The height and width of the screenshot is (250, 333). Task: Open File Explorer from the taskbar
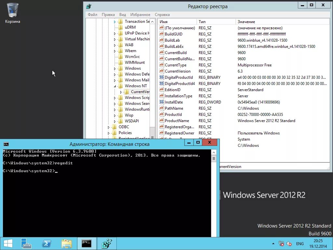(66, 243)
